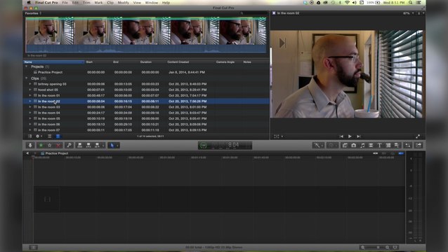Screen dimensions: 448x252
Task: Select the In the room 05 clip
Action: [146, 118]
